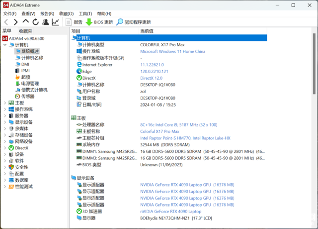The image size is (318, 229).
Task: Expand the 数据库 tree node
Action: [x=5, y=180]
